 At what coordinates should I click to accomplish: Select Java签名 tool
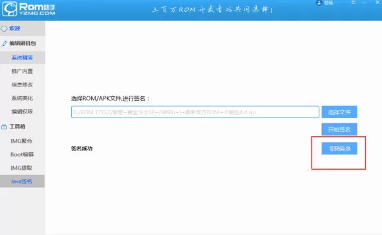23,181
